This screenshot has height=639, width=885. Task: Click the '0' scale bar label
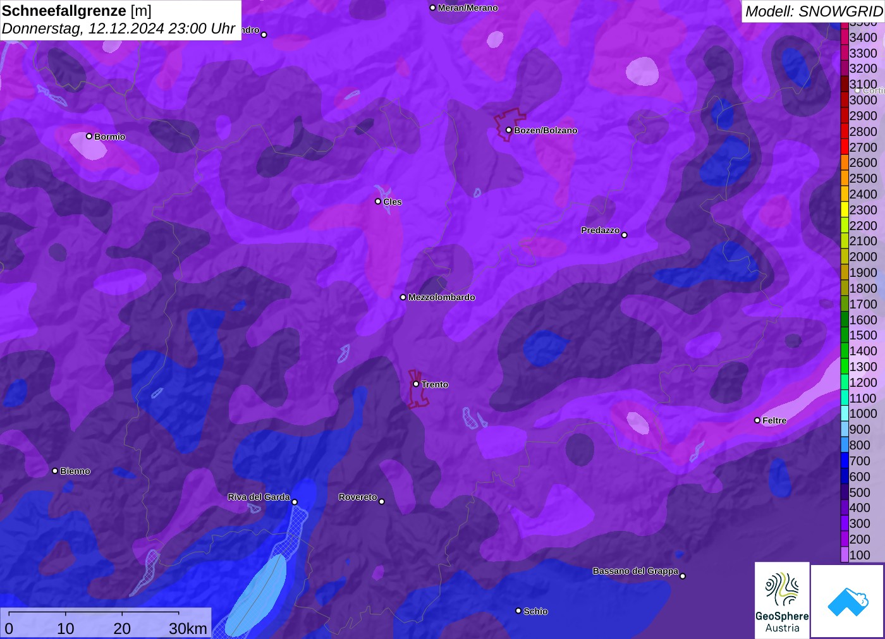(9, 628)
